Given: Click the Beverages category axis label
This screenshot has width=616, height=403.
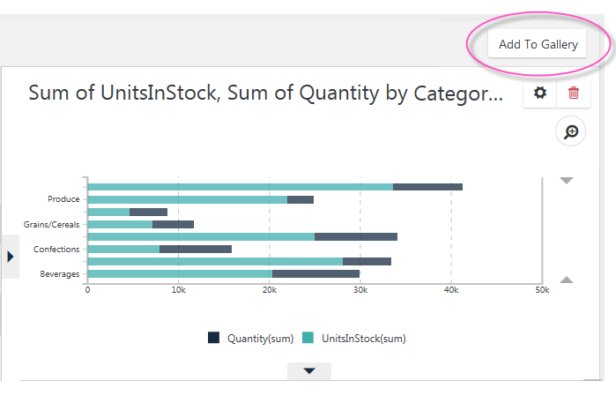Looking at the screenshot, I should 59,274.
